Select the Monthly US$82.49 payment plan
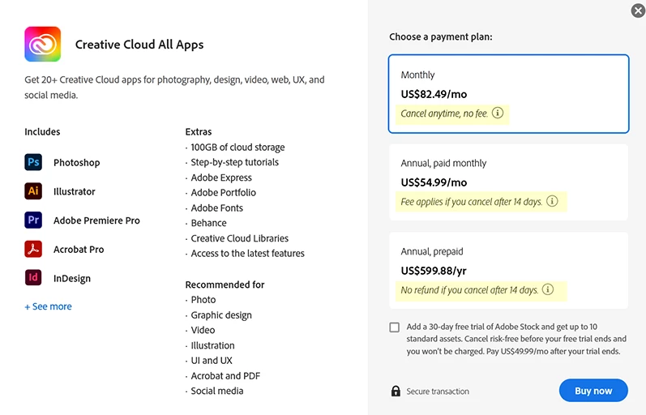The image size is (646, 415). (x=508, y=93)
